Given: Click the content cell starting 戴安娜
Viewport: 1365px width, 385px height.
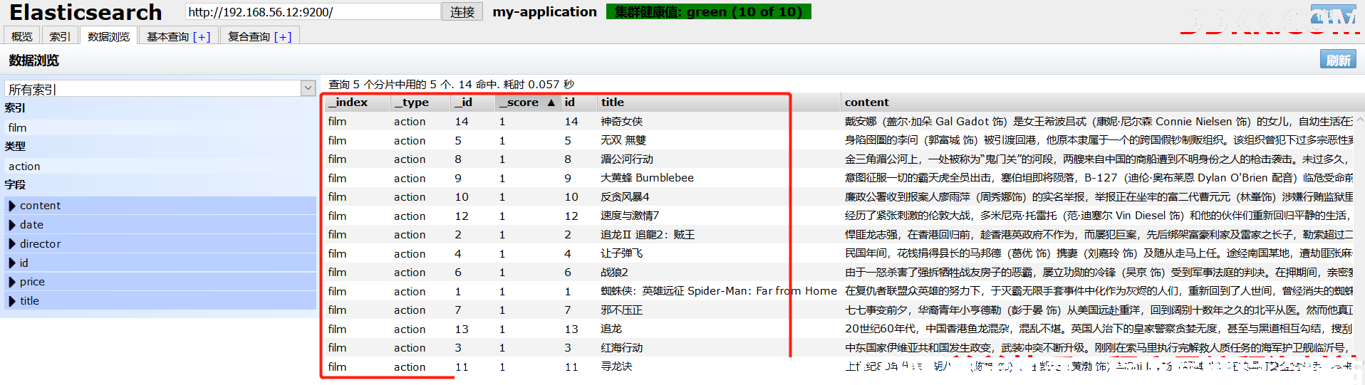Looking at the screenshot, I should 1099,121.
